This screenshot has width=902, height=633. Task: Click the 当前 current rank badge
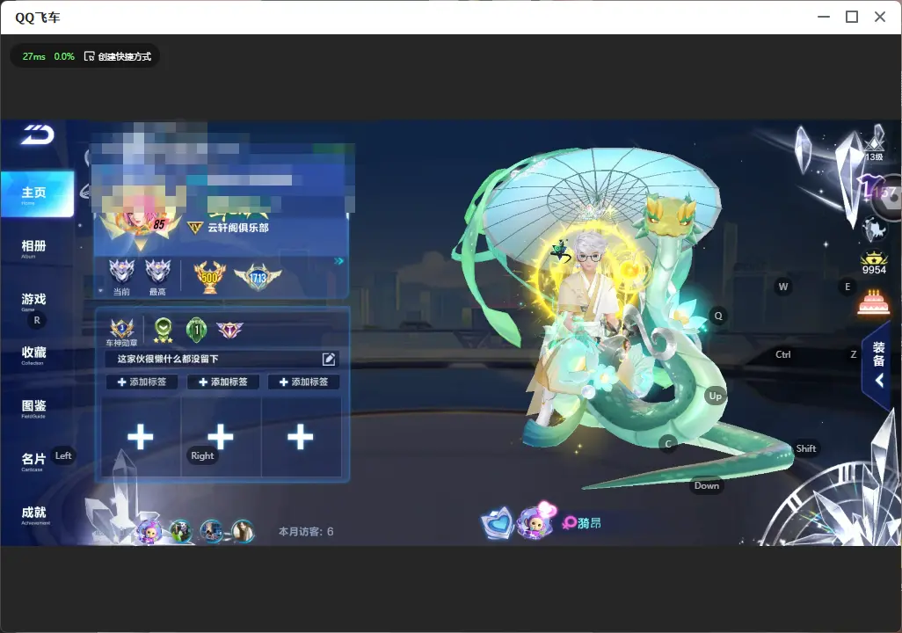(122, 277)
